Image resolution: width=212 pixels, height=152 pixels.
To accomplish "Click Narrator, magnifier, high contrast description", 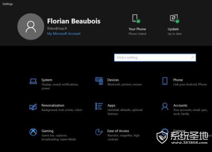I will coord(123,137).
